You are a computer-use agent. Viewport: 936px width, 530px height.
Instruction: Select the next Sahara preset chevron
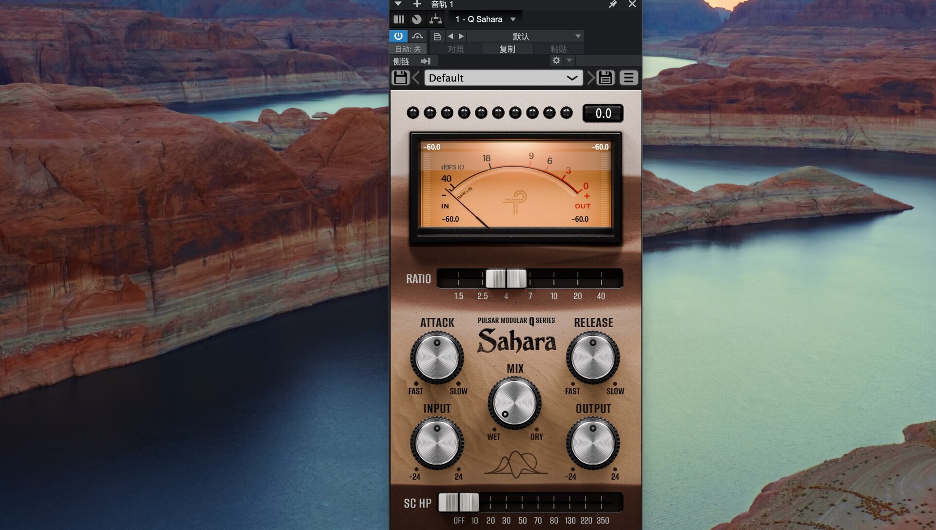pos(591,78)
